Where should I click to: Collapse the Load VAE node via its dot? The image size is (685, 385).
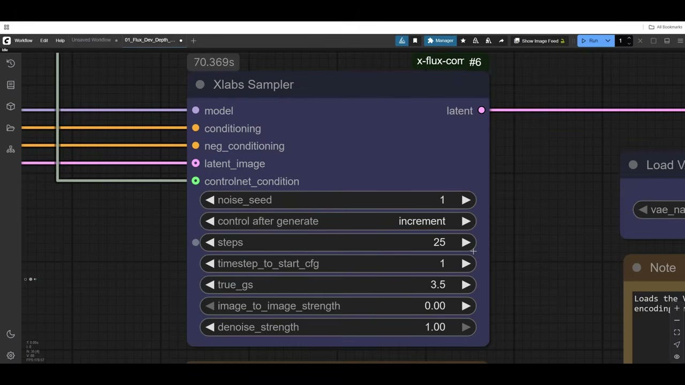[633, 165]
